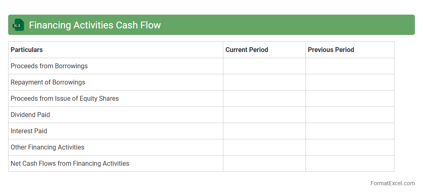
Task: Select Current Period cell for Dividend Paid
Action: point(264,115)
